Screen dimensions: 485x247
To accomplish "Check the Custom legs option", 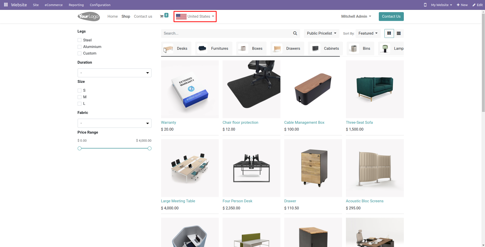I will point(79,53).
